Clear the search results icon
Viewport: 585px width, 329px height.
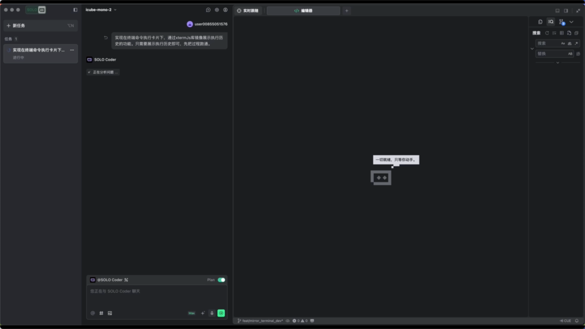pos(555,33)
